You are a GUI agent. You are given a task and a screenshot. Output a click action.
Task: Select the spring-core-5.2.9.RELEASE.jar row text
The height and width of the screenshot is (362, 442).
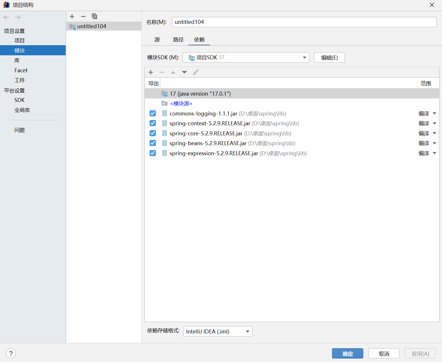pos(206,133)
